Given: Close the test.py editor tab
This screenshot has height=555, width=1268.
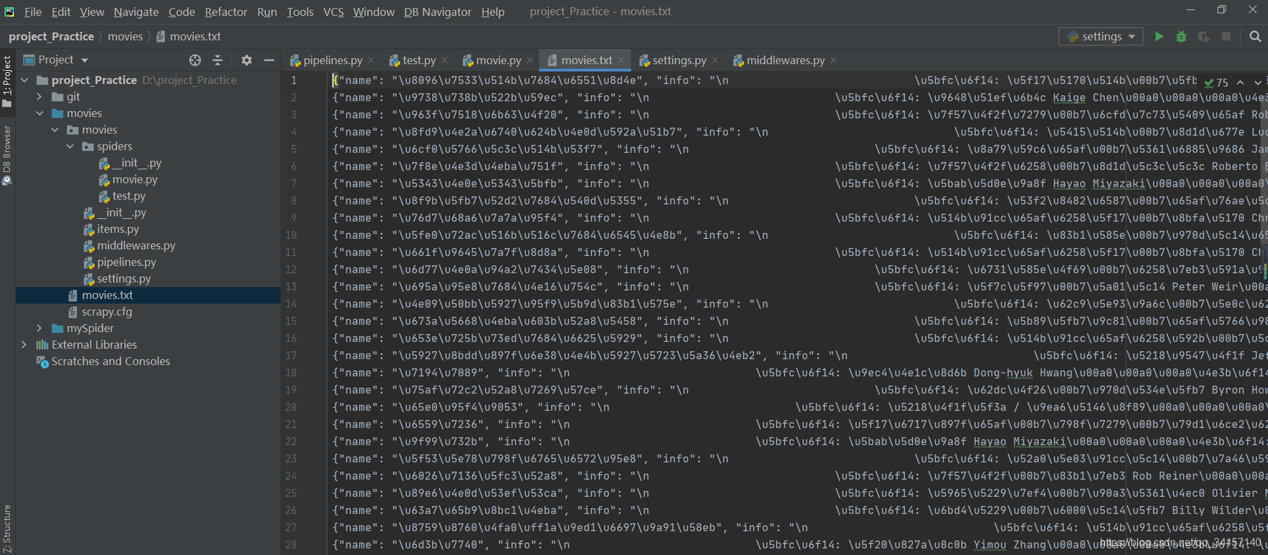Looking at the screenshot, I should (444, 60).
